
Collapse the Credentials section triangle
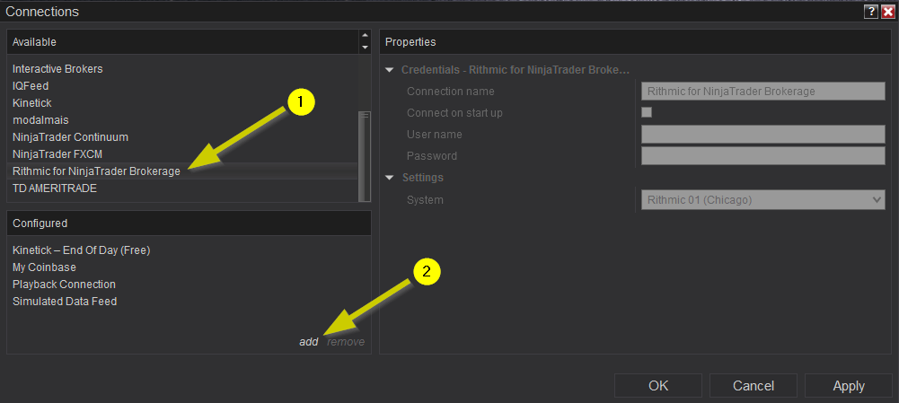click(x=390, y=70)
